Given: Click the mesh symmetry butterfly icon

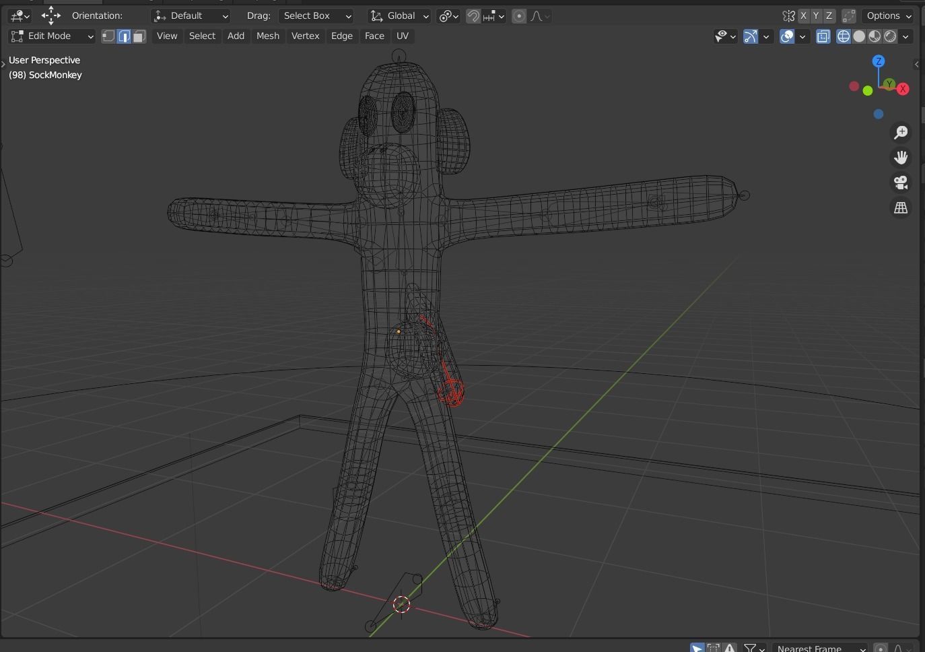Looking at the screenshot, I should tap(788, 15).
